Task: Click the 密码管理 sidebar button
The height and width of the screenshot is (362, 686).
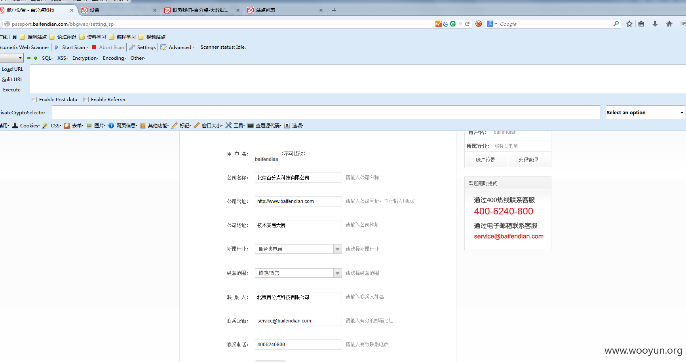Action: pyautogui.click(x=529, y=160)
